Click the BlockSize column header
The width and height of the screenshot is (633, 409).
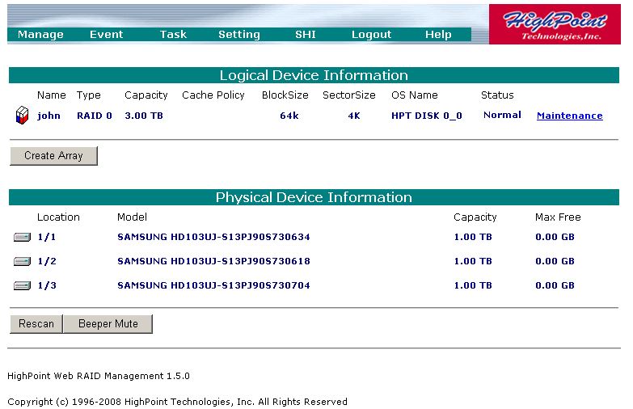pyautogui.click(x=285, y=95)
